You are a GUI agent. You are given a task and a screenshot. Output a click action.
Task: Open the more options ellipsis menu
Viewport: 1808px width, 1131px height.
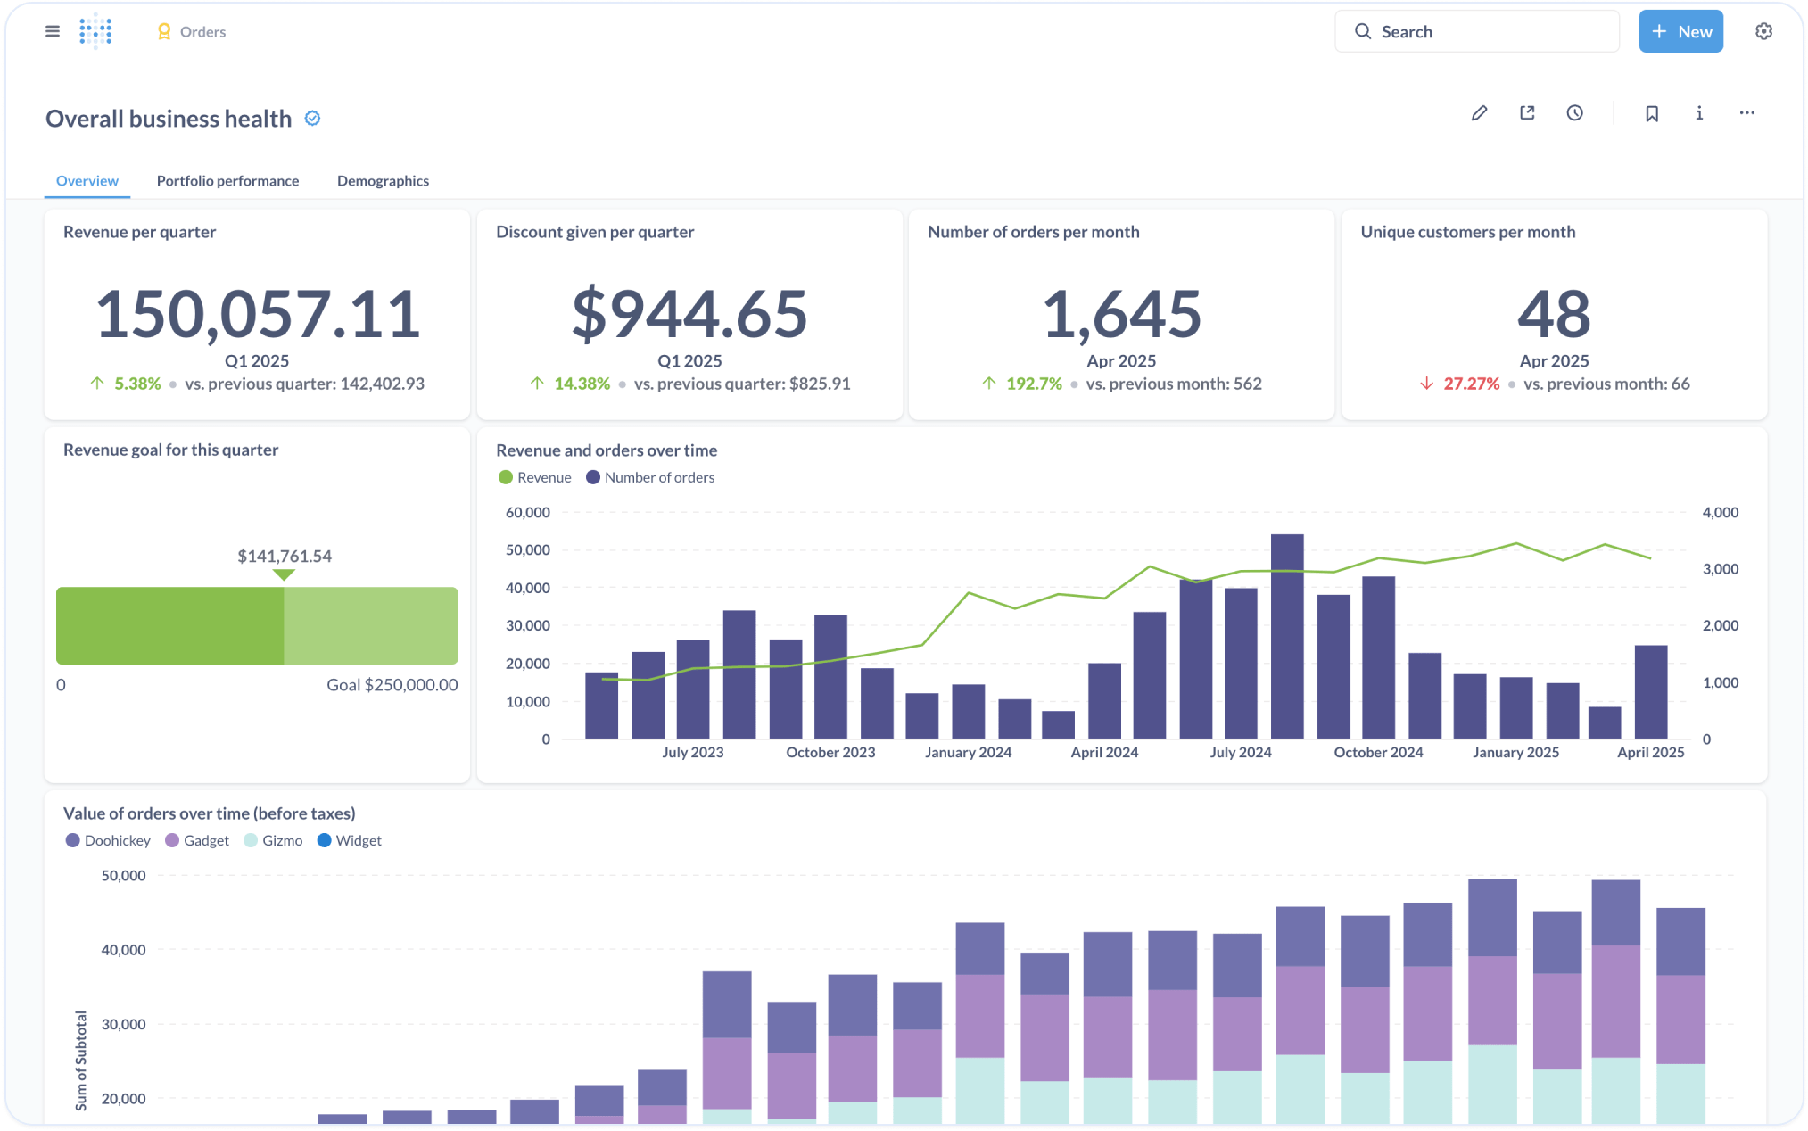click(x=1746, y=113)
